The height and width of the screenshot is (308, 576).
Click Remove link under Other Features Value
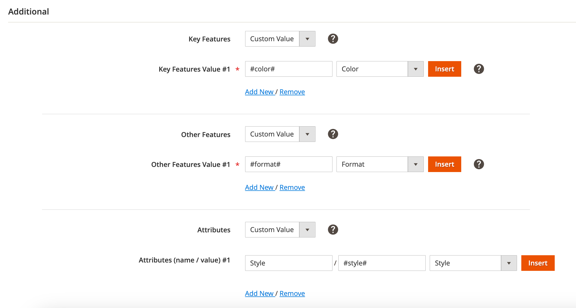tap(292, 187)
